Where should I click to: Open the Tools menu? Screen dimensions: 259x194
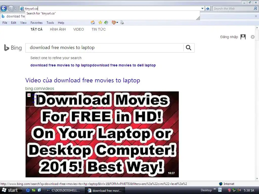(x=50, y=23)
